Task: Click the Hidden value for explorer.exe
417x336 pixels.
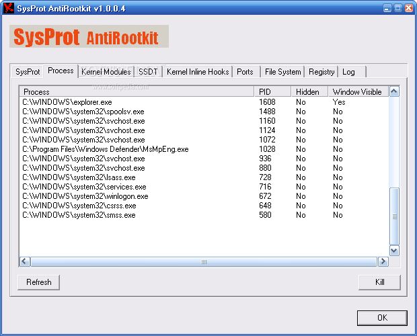Action: [301, 102]
